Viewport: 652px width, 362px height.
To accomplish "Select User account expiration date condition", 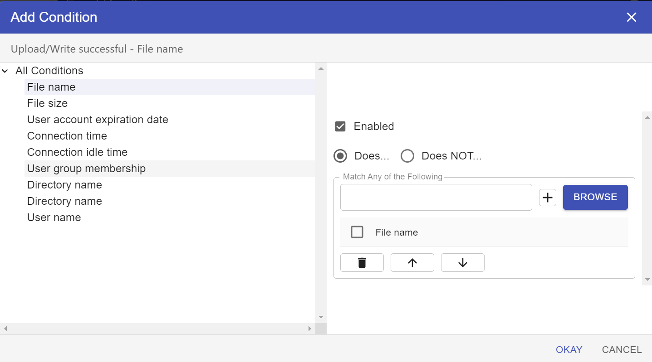I will point(98,120).
